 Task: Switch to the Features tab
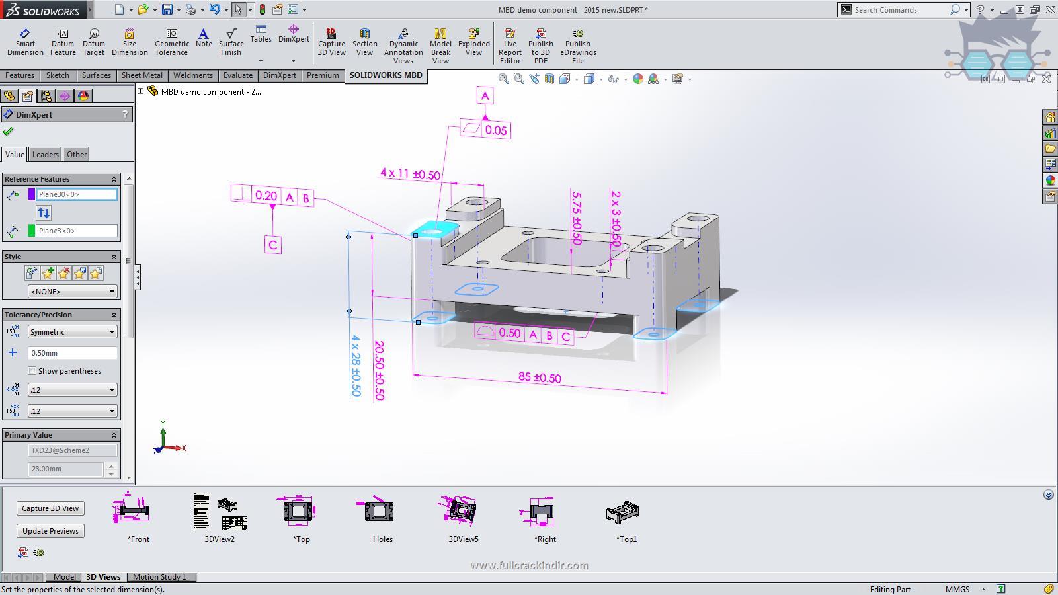pos(20,75)
